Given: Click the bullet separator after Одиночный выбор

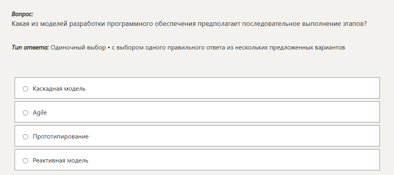Looking at the screenshot, I should click(108, 47).
